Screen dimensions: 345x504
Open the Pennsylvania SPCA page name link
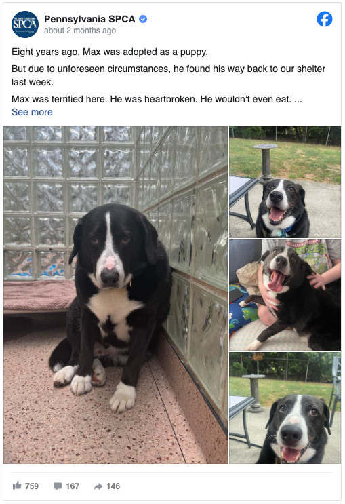(89, 19)
